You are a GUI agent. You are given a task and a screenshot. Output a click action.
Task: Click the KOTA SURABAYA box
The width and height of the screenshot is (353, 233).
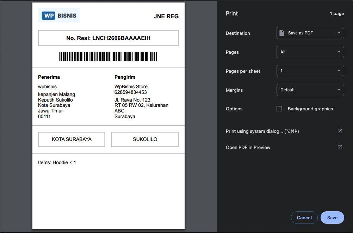coord(72,140)
